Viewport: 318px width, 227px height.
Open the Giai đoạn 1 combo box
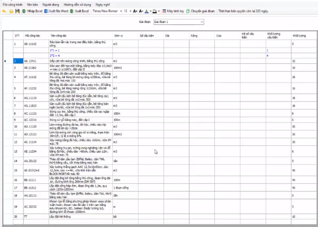(x=178, y=22)
